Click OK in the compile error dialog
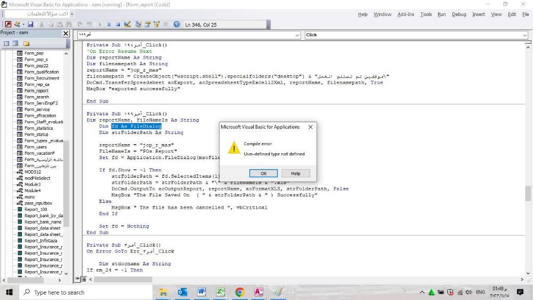Screen dimensions: 533x300 coord(263,173)
